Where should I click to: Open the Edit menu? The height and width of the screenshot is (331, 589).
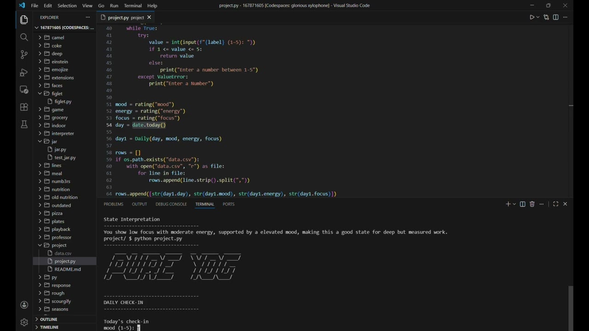pyautogui.click(x=48, y=6)
